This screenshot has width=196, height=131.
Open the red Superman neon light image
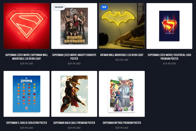point(26,26)
